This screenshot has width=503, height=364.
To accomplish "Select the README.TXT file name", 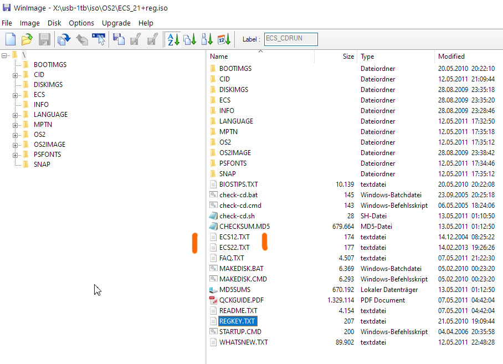I will click(238, 311).
